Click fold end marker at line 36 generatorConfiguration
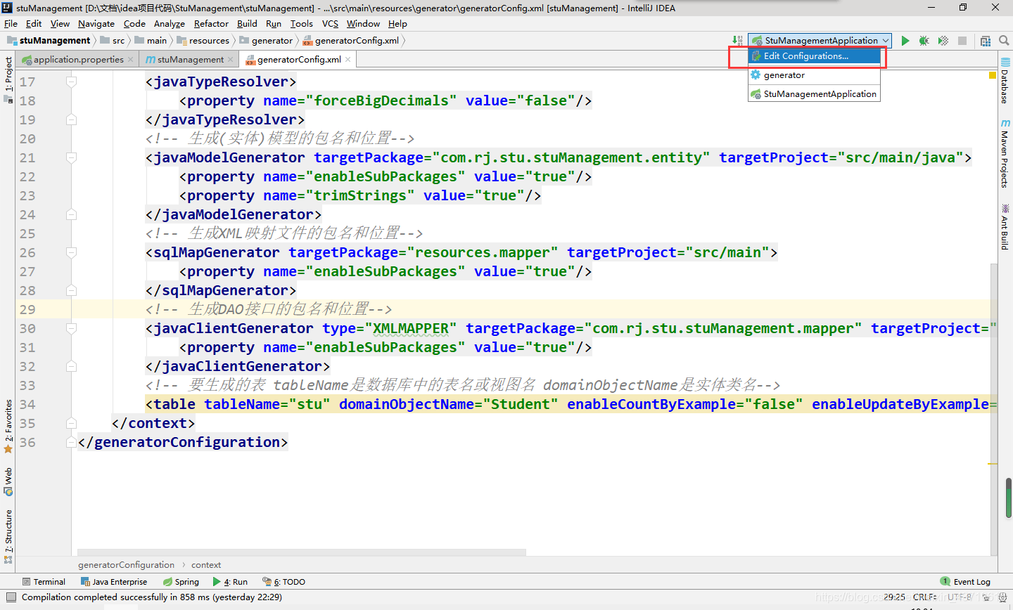 71,442
